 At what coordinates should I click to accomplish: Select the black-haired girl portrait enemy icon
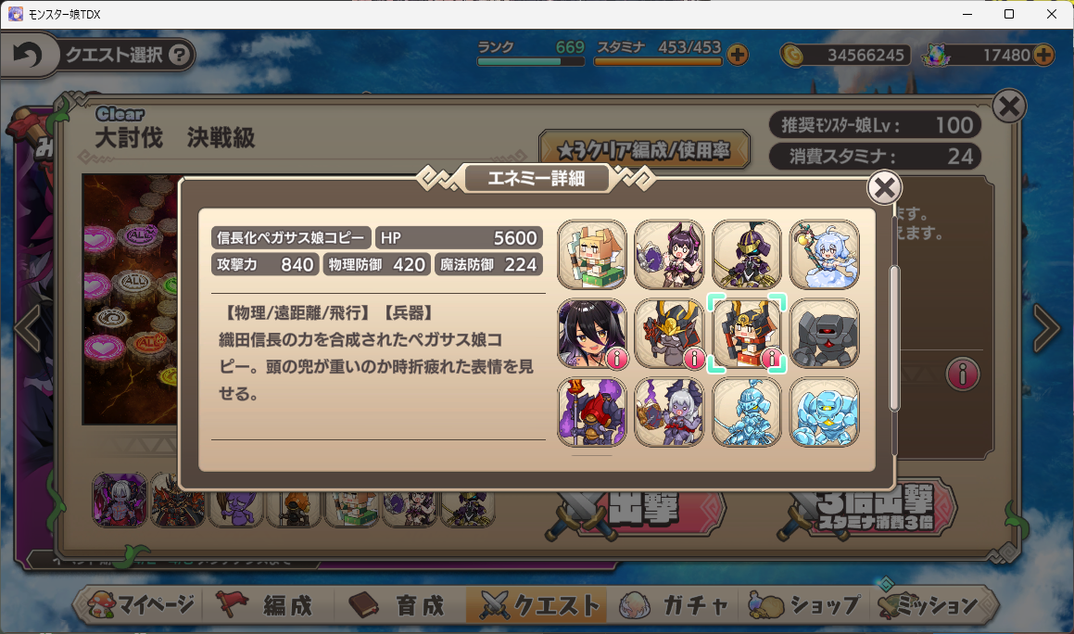click(x=592, y=333)
